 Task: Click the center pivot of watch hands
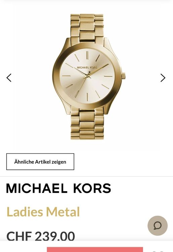pyautogui.click(x=87, y=76)
